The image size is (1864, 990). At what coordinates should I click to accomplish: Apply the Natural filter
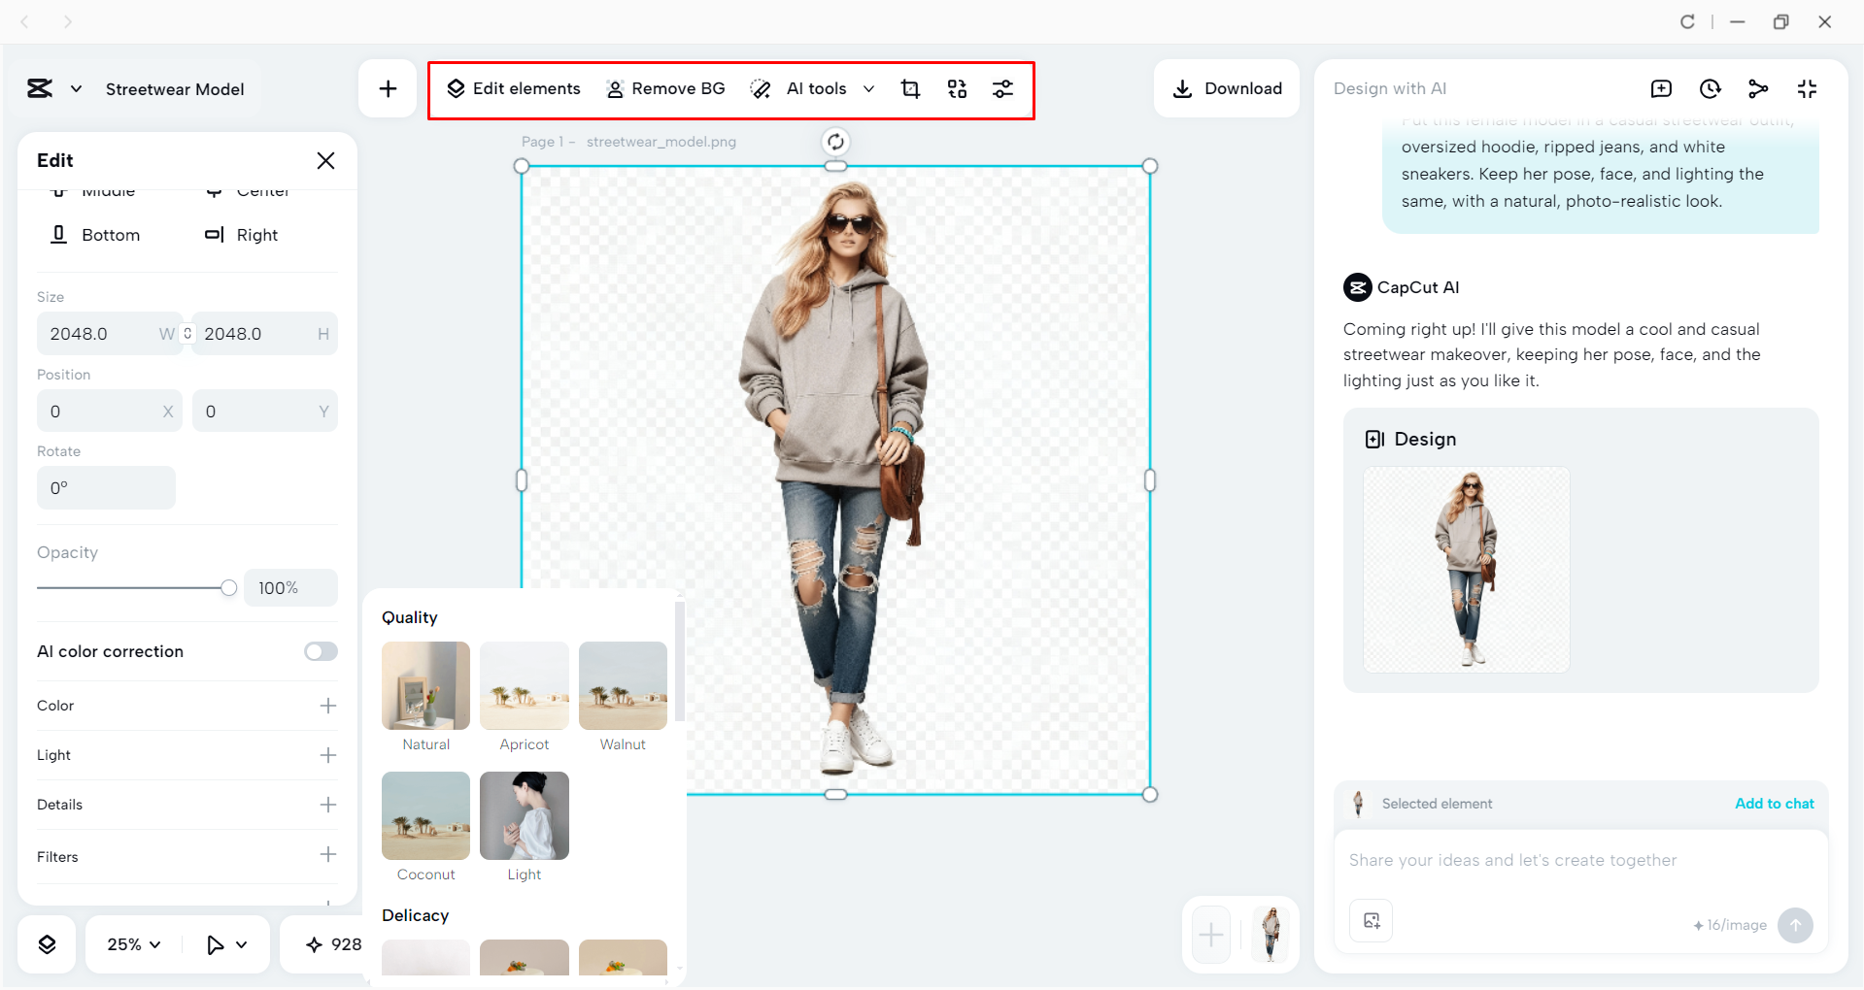coord(425,686)
